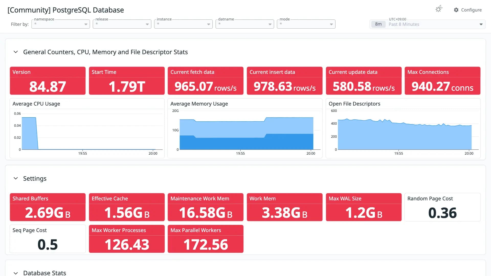Screen dimensions: 491x276
Task: Click the Average Memory Usage chart title
Action: (x=199, y=104)
